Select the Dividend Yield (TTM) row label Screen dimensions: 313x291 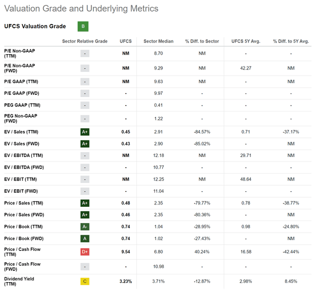point(19,281)
